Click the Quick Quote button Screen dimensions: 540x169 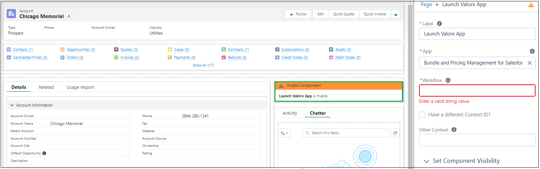click(x=344, y=14)
